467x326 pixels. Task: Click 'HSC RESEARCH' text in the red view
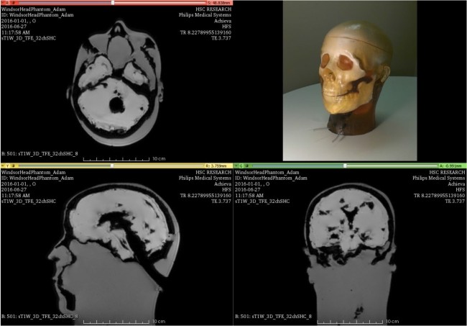click(213, 9)
